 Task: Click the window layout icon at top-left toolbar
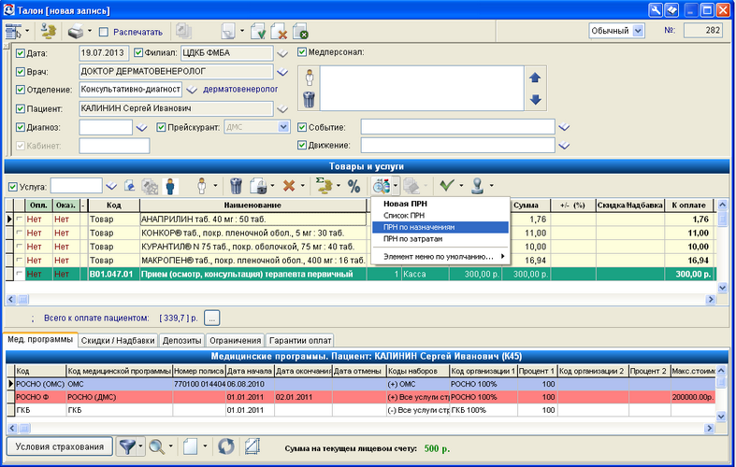pos(13,32)
